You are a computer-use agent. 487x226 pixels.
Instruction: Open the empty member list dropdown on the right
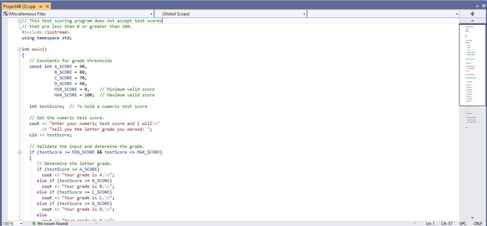coord(456,14)
